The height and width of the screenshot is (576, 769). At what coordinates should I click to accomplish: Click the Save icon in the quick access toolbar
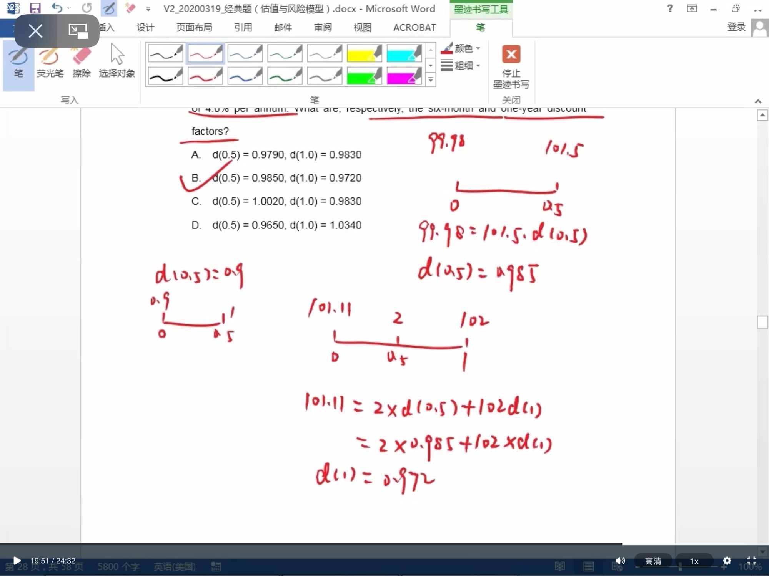click(x=35, y=8)
